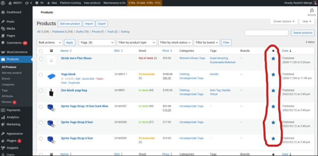The image size is (318, 156).
Task: Click the Filter button
Action: pos(226,42)
